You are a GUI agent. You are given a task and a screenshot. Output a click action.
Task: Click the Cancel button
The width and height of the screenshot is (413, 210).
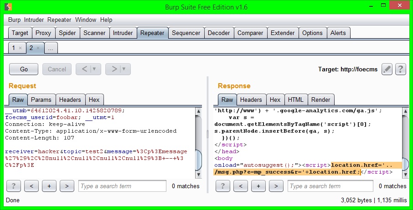[x=57, y=69]
